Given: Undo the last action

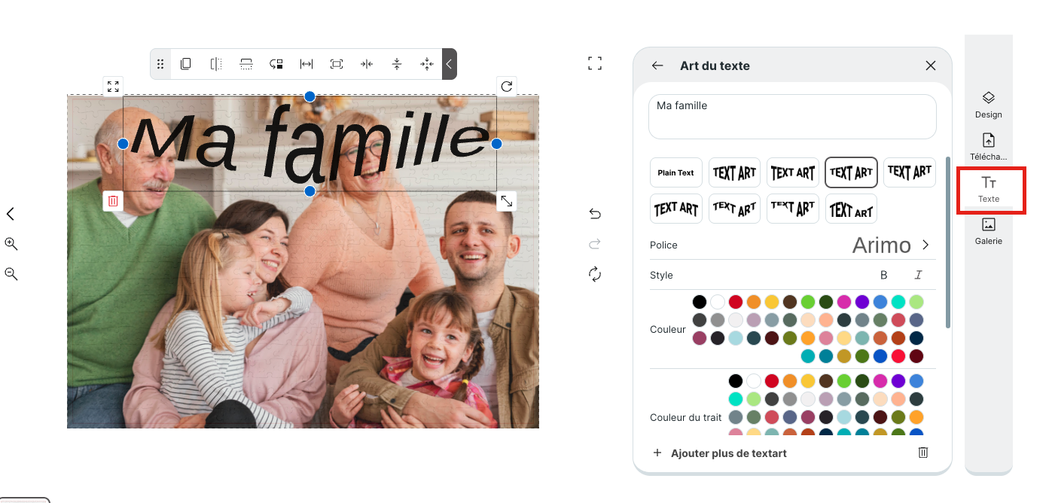Looking at the screenshot, I should pyautogui.click(x=595, y=214).
